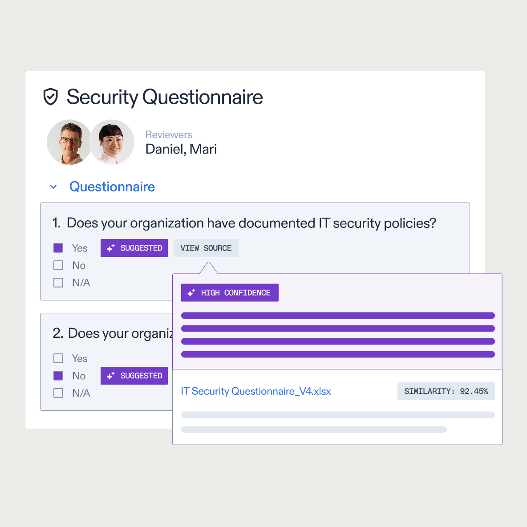This screenshot has height=527, width=527.
Task: Check the N/A checkbox for question 1
Action: [x=58, y=282]
